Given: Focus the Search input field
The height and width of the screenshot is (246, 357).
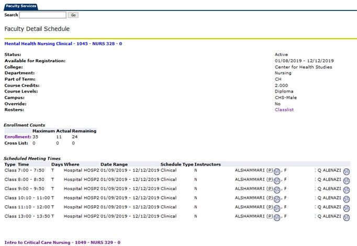Looking at the screenshot, I should point(42,15).
